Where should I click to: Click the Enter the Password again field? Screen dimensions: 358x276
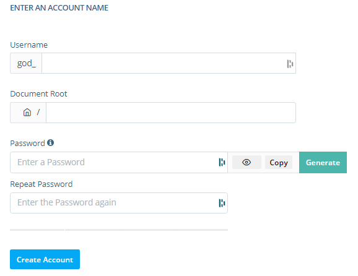(119, 203)
